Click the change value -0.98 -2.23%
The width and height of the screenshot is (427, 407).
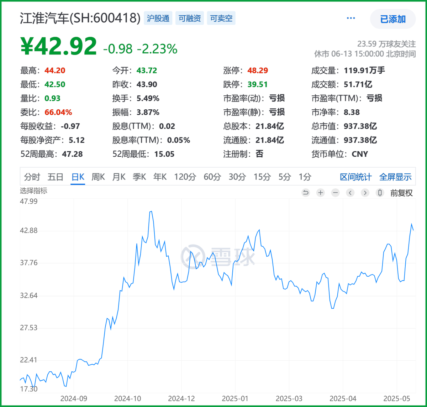tap(140, 49)
